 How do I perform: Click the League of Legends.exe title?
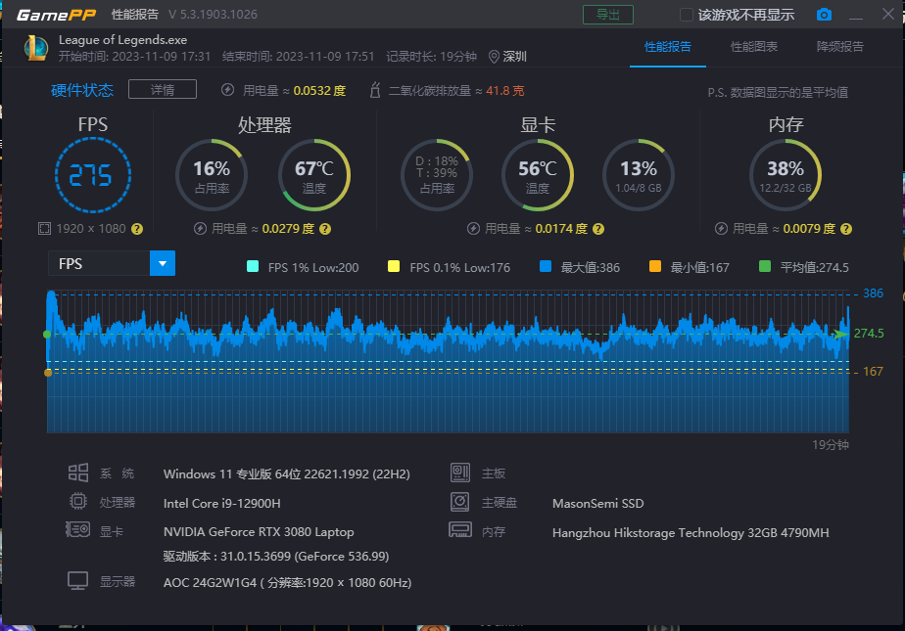pyautogui.click(x=123, y=40)
